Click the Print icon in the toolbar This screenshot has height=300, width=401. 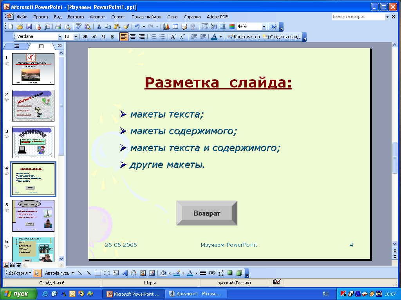(x=58, y=27)
